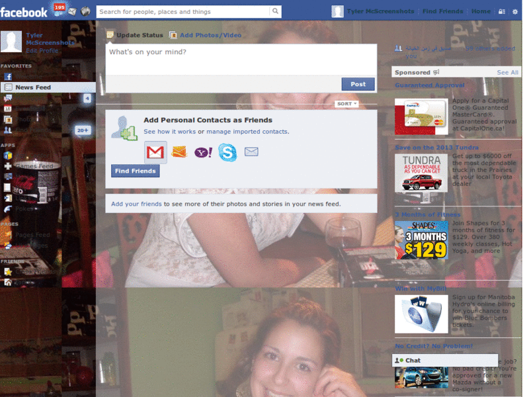Open friend requests icon with 195 badge

click(x=59, y=10)
